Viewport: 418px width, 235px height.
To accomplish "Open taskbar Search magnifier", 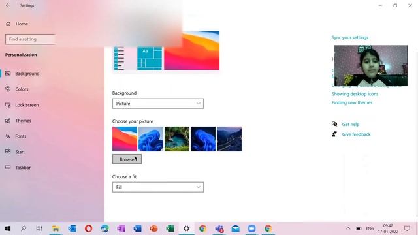I will (x=24, y=228).
